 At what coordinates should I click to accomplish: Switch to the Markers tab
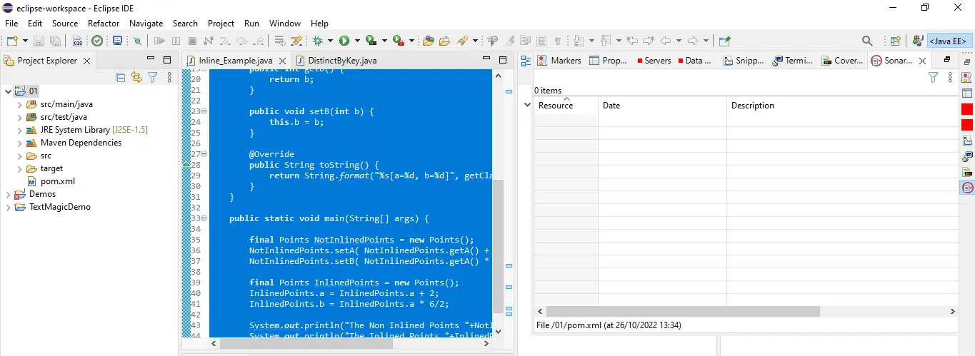[x=559, y=61]
